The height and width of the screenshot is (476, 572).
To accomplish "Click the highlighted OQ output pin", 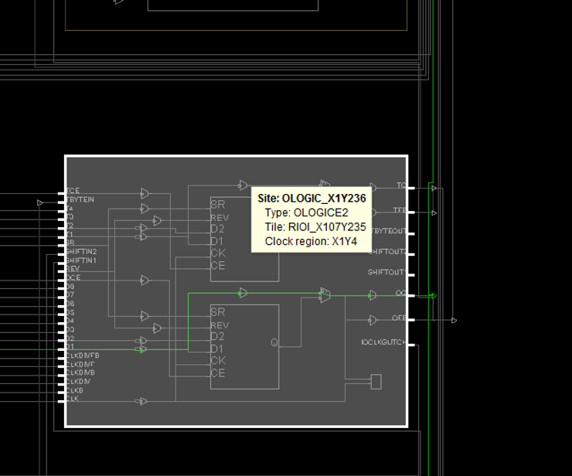I will (410, 295).
